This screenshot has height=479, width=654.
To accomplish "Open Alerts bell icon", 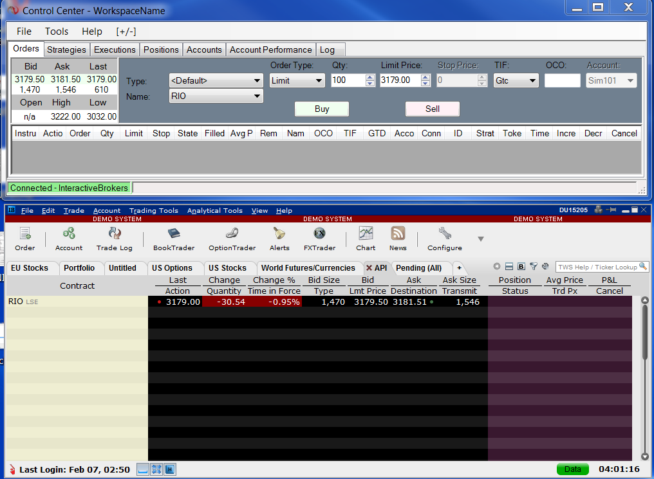I will tap(279, 239).
